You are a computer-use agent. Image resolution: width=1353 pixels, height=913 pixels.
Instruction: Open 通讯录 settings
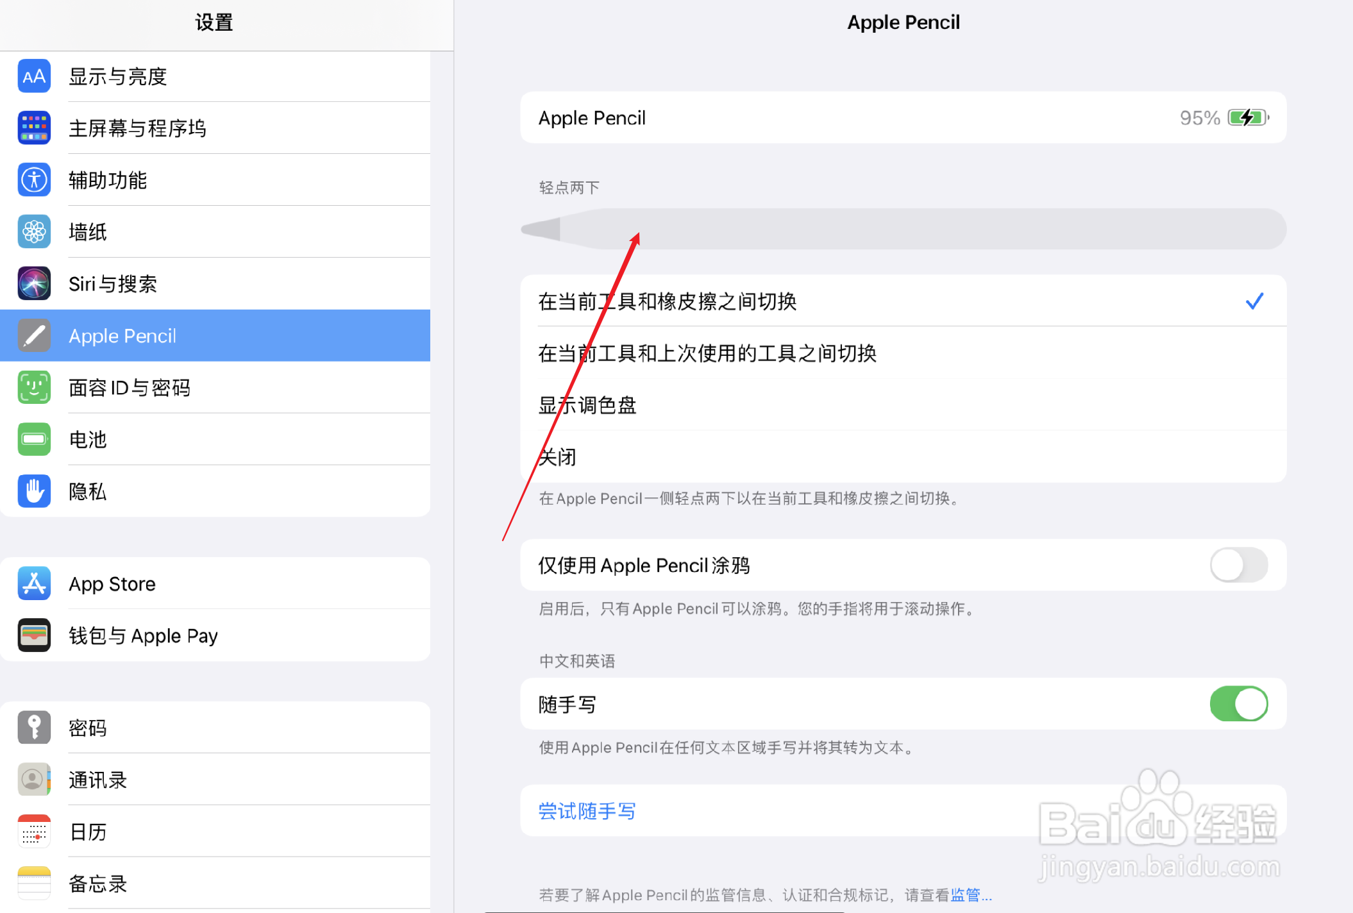[x=215, y=780]
